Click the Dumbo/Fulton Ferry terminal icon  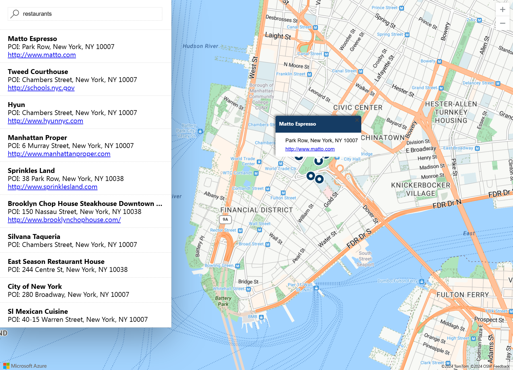click(422, 281)
